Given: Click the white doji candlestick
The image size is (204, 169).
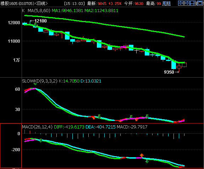Looking at the screenshot, I should click(136, 51).
